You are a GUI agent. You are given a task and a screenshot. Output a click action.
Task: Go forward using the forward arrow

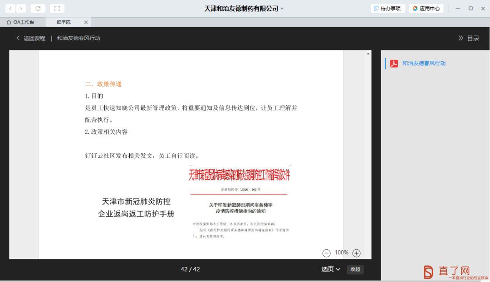pos(21,9)
